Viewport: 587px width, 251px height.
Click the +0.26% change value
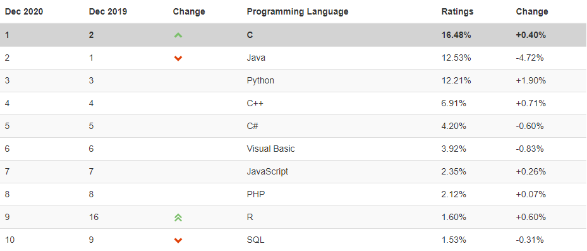point(531,171)
